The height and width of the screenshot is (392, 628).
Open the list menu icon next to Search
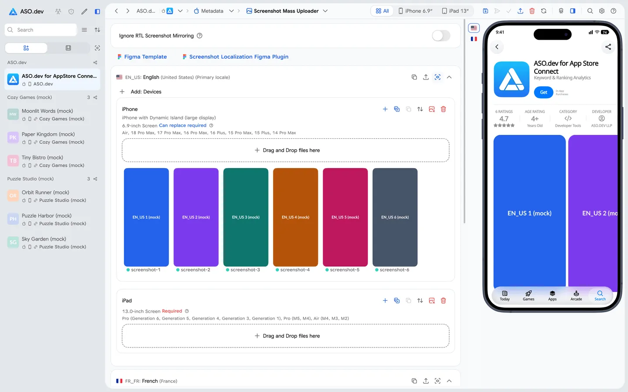(84, 30)
